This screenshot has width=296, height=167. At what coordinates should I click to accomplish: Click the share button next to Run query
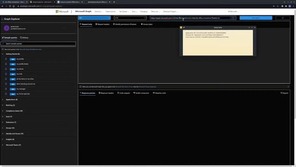point(283,18)
